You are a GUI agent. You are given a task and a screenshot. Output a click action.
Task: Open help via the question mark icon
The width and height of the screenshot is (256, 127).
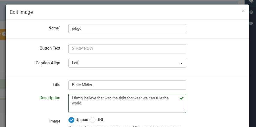tap(251, 12)
